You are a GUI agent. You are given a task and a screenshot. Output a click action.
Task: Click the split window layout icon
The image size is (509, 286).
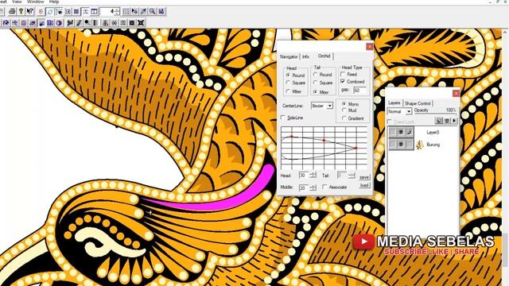click(x=94, y=11)
